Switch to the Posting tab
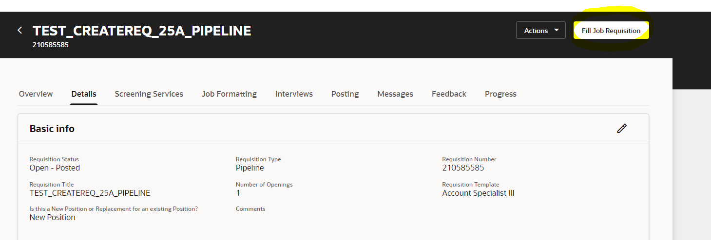711x240 pixels. coord(345,94)
